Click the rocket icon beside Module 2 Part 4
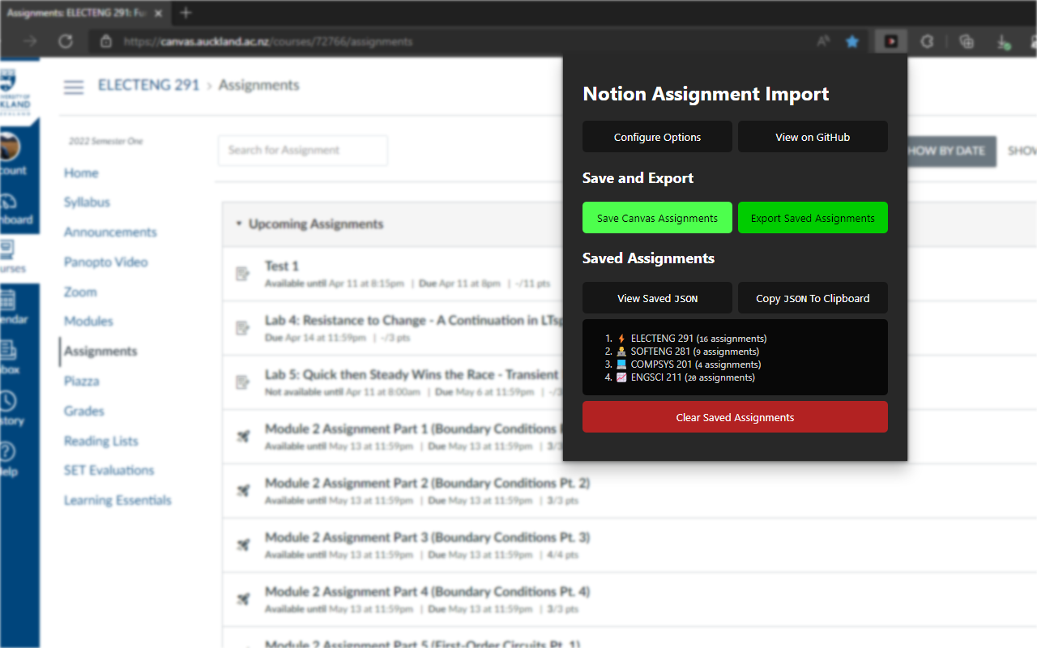 [242, 599]
